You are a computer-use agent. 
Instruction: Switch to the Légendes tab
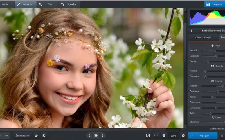69,4
